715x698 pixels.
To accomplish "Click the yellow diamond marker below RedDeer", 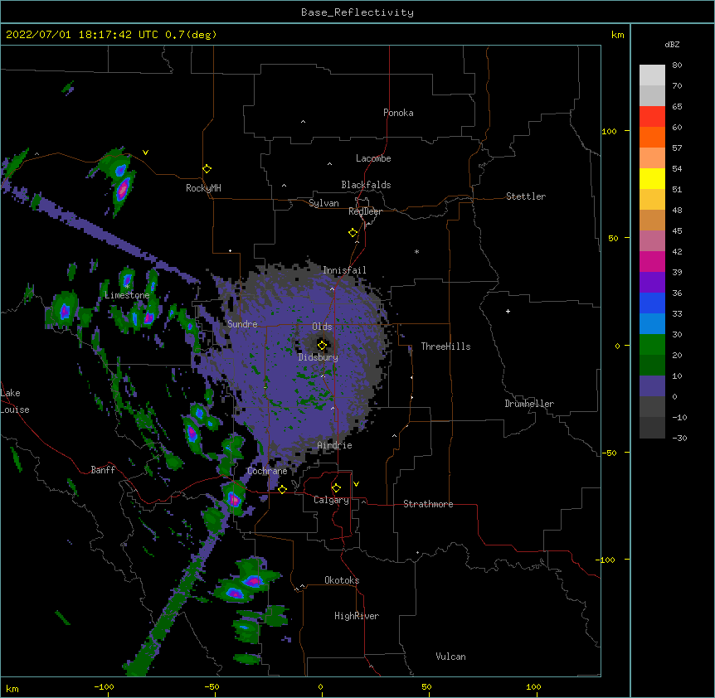I will (353, 232).
